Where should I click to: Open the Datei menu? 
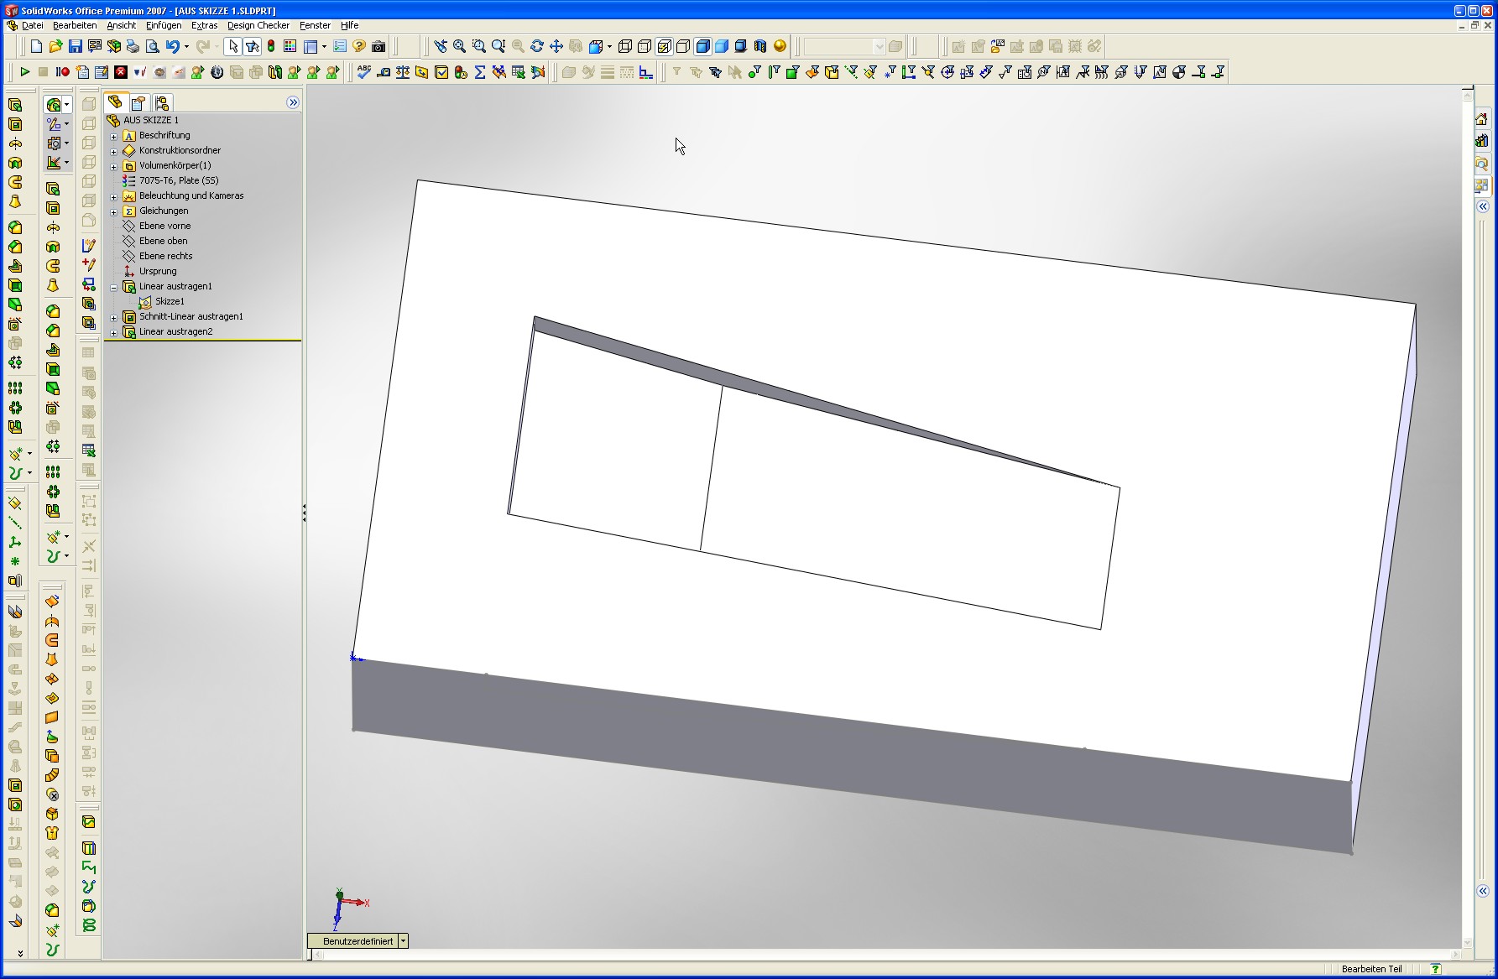pos(32,25)
